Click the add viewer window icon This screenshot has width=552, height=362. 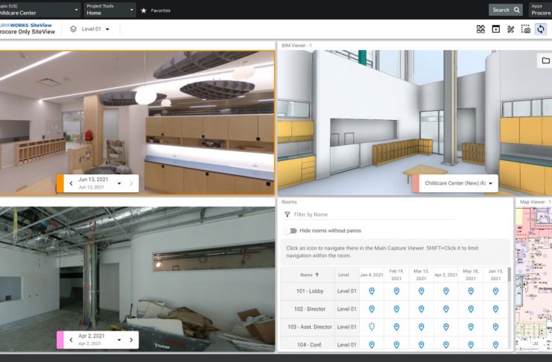coord(495,29)
